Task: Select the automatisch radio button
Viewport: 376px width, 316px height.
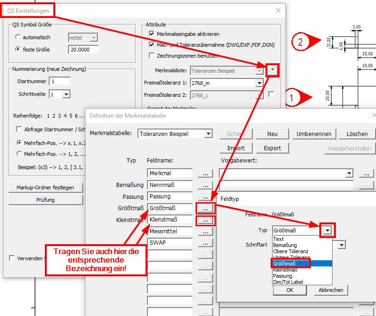Action: click(18, 37)
